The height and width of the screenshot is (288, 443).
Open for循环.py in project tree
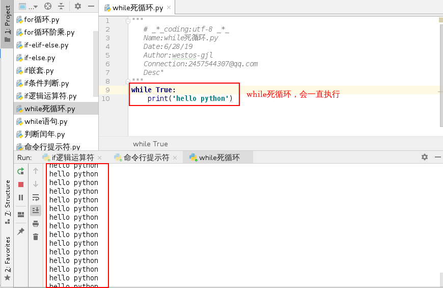[38, 19]
